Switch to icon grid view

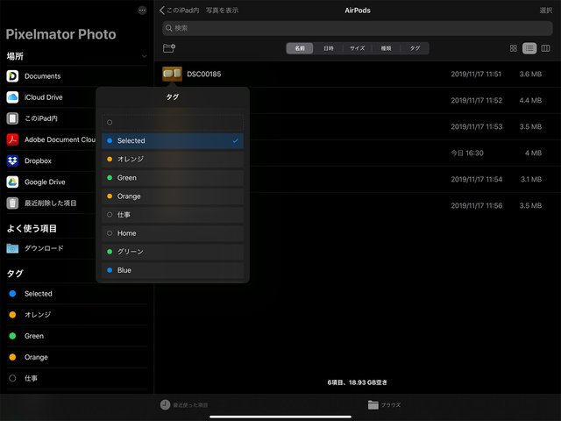tap(514, 48)
